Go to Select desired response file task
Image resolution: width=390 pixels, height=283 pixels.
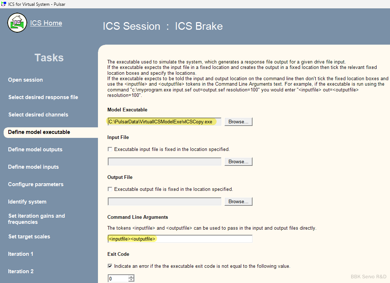point(43,97)
